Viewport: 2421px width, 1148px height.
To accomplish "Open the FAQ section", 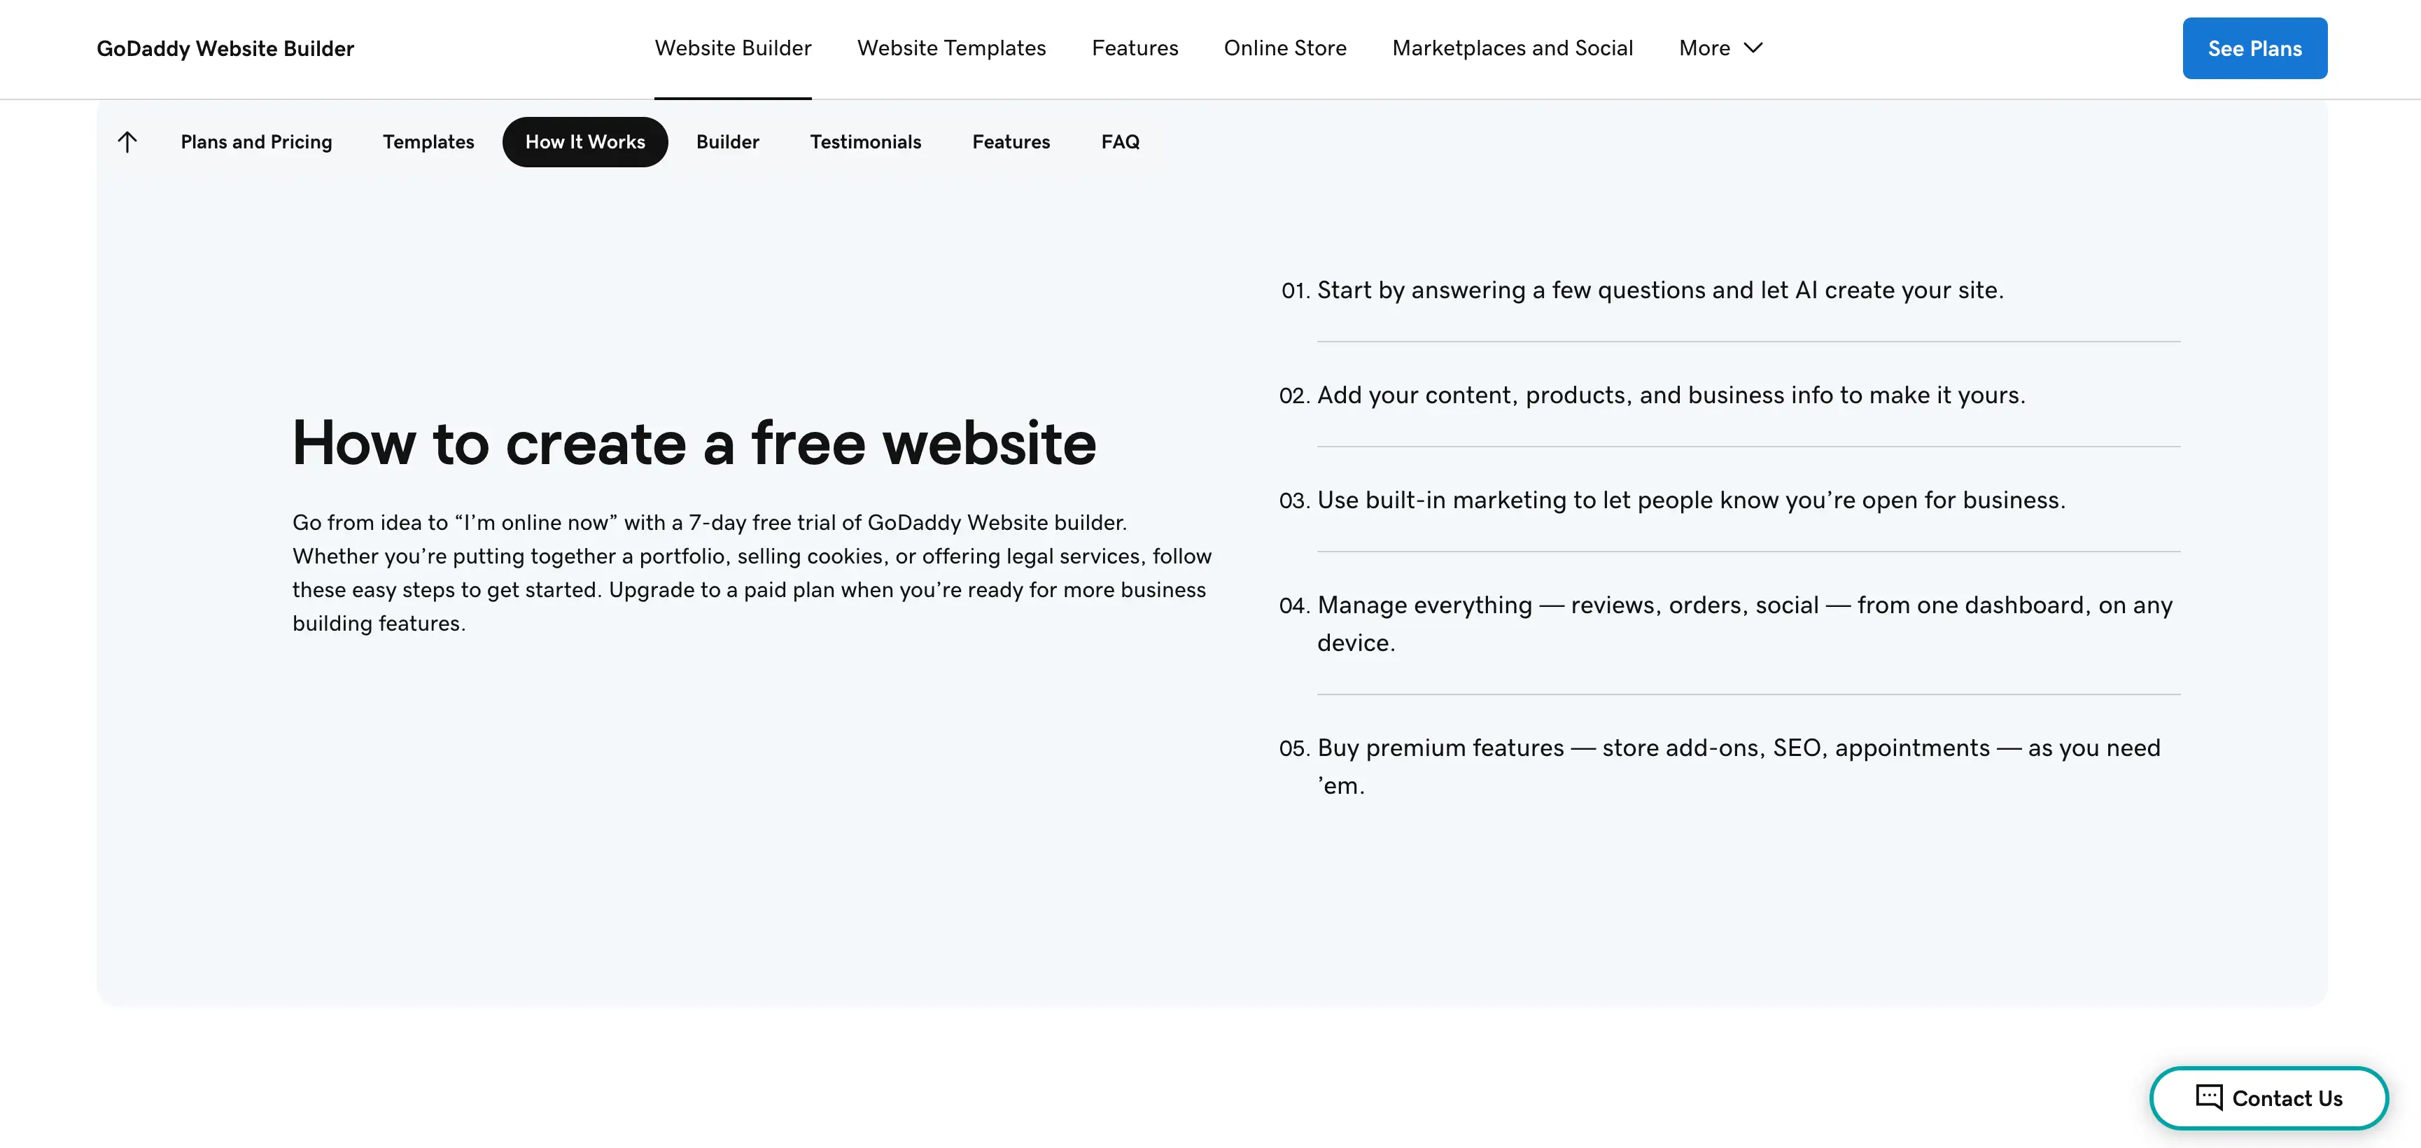I will [x=1119, y=142].
